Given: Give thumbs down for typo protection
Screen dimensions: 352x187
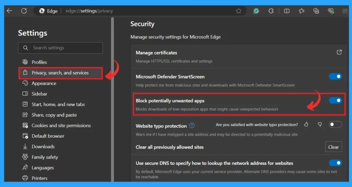Looking at the screenshot, I should click(x=320, y=124).
